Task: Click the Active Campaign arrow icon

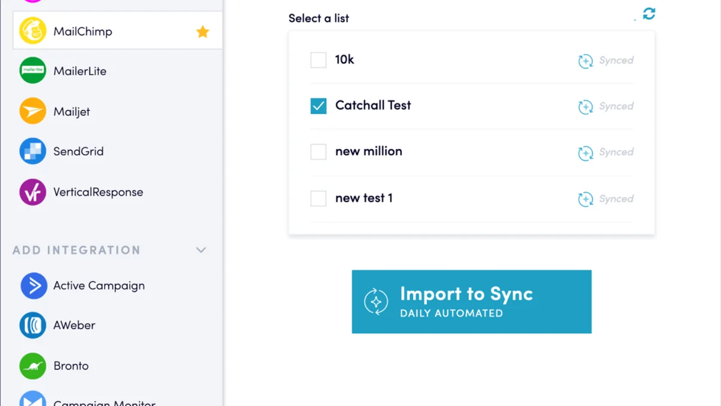Action: [x=34, y=286]
